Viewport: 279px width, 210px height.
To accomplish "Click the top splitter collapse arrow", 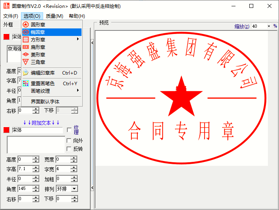I will [92, 43].
